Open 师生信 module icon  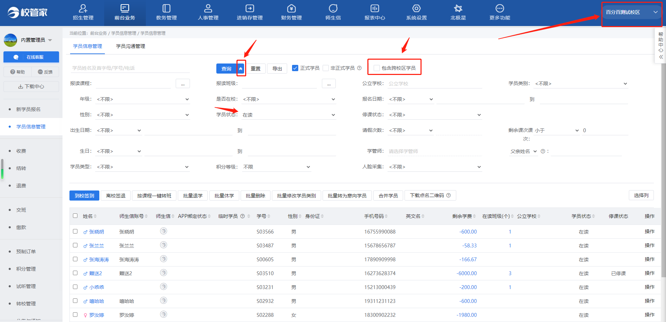tap(333, 8)
